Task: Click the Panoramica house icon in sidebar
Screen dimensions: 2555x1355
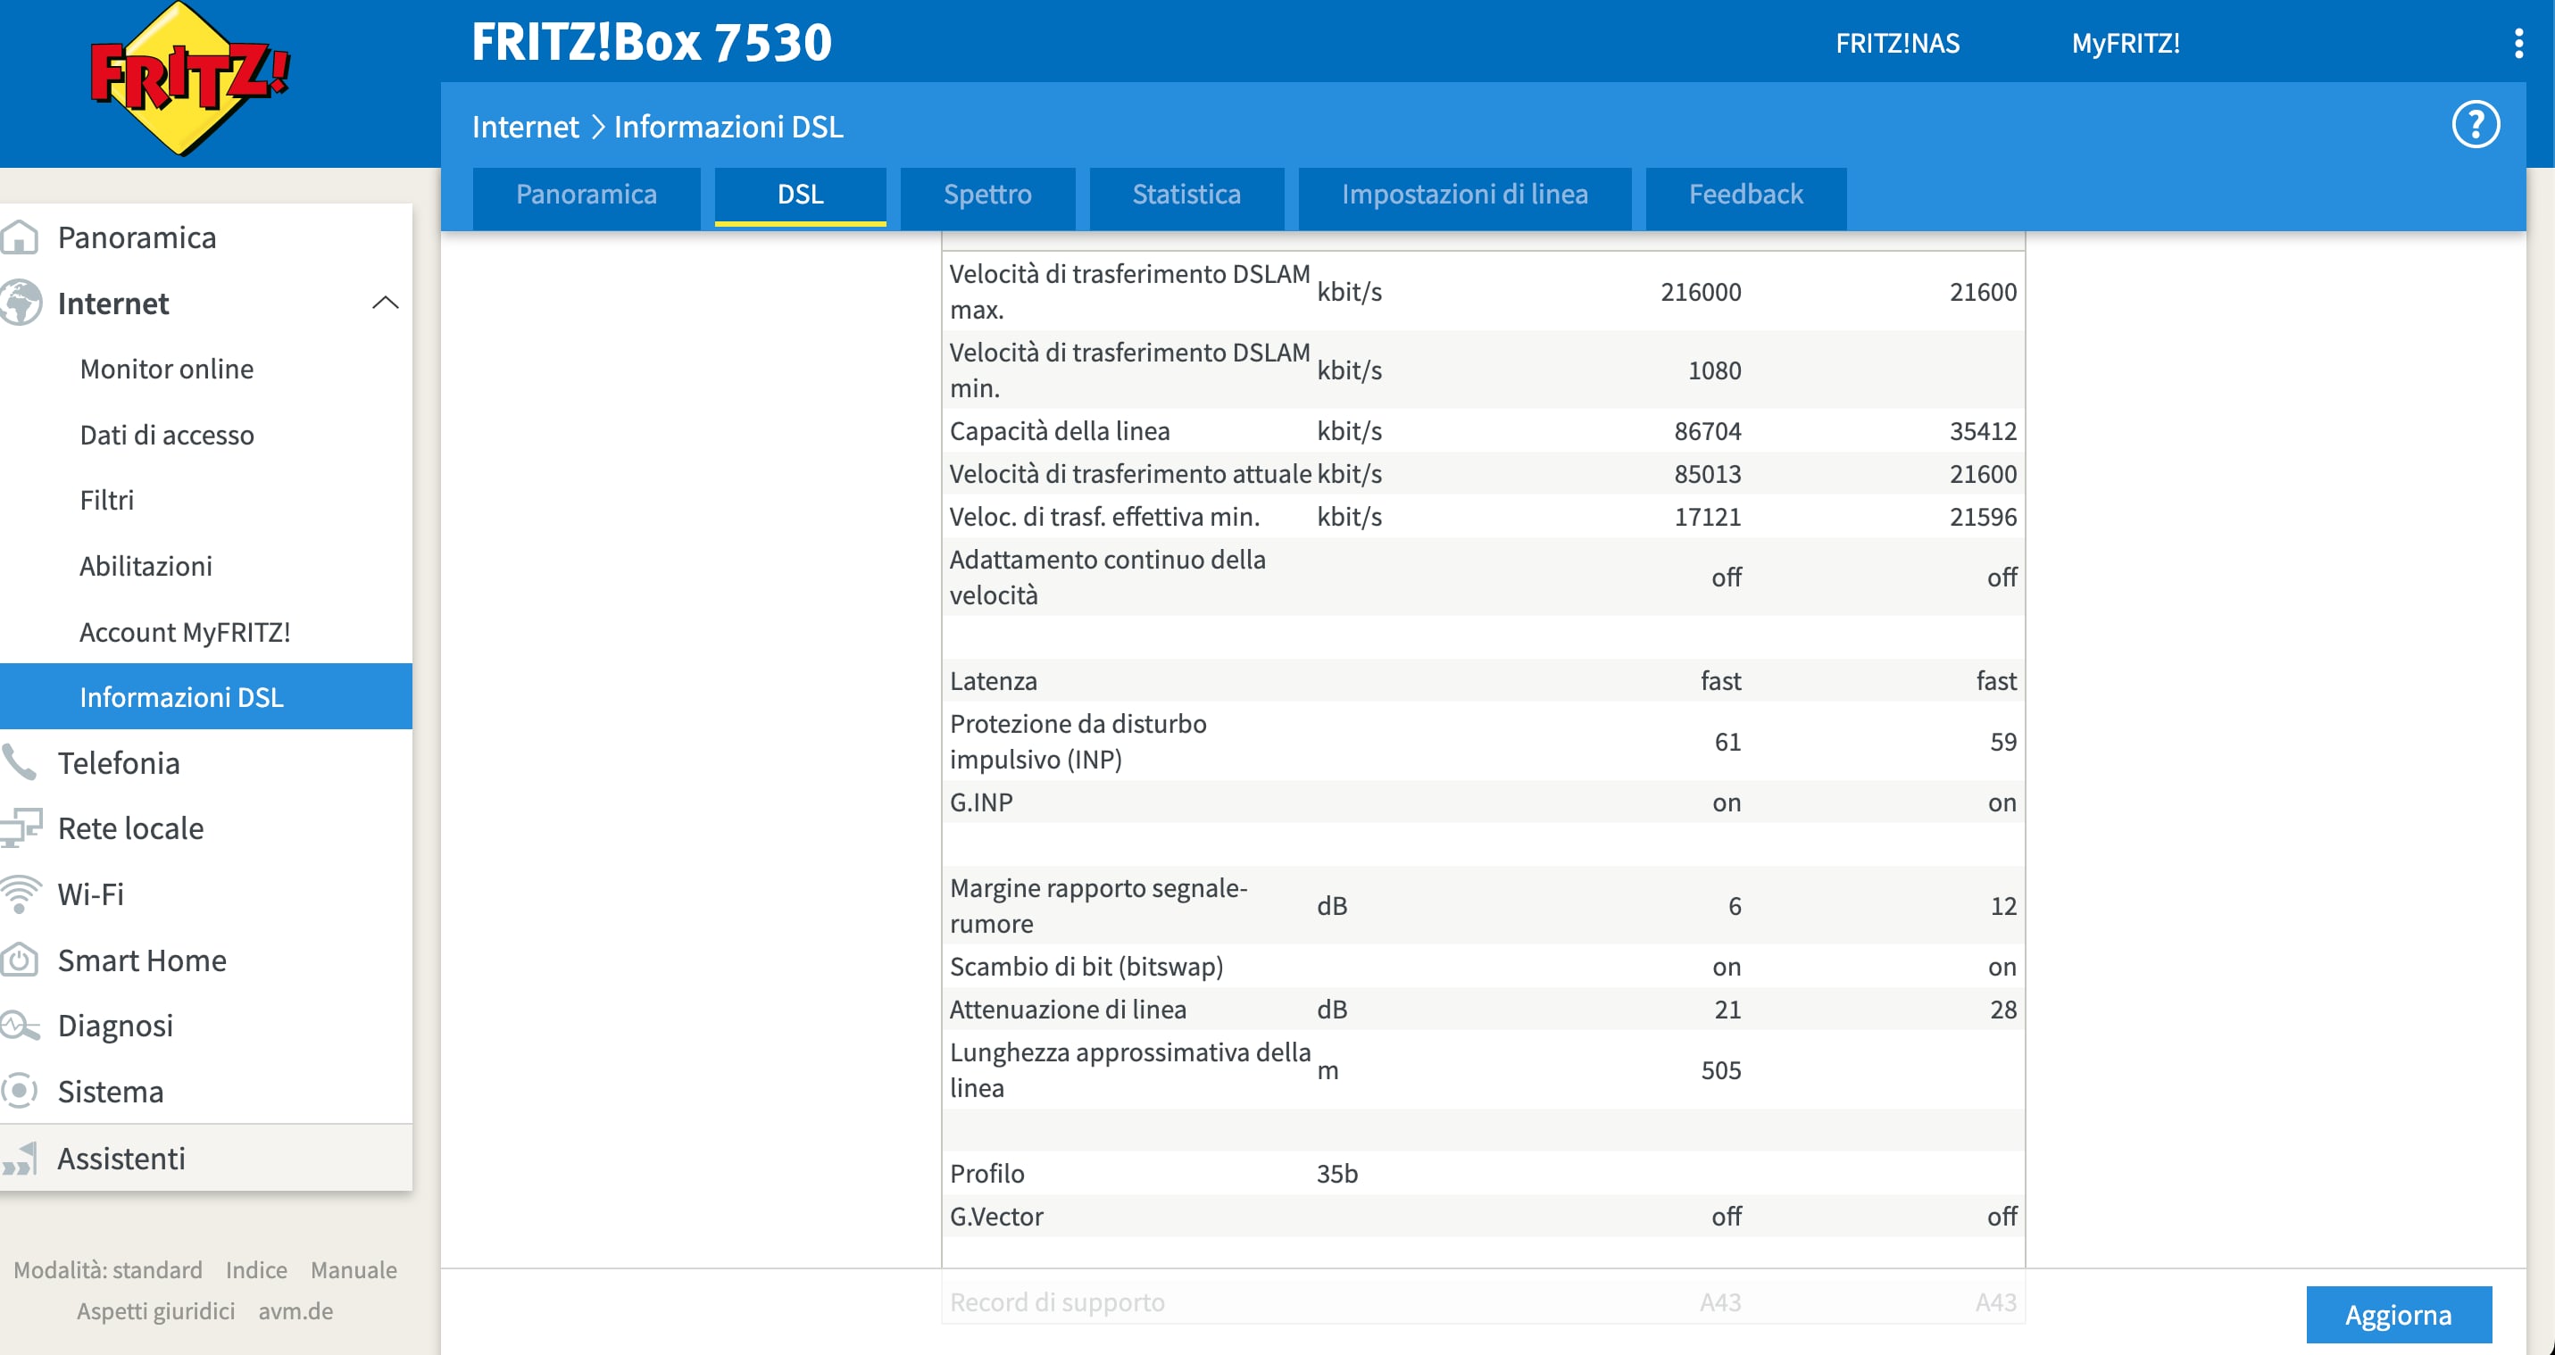Action: coord(20,238)
